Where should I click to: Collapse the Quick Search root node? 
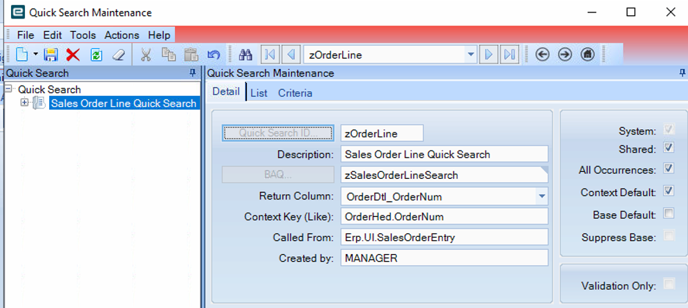10,89
